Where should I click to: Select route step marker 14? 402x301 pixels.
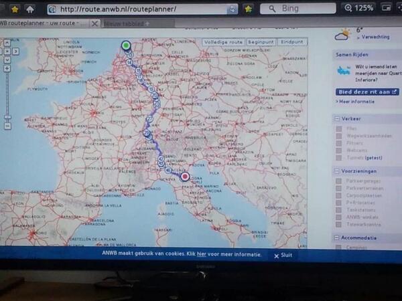pos(129,62)
